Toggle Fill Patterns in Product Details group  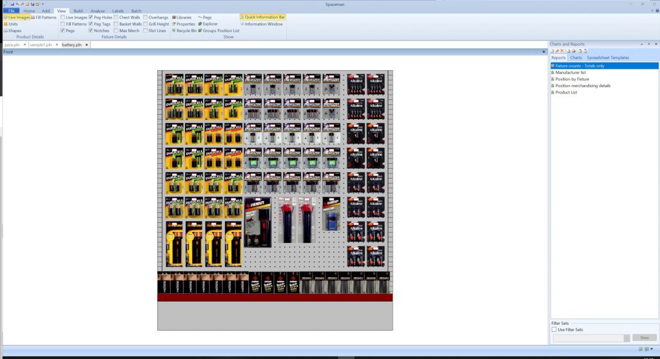(43, 17)
